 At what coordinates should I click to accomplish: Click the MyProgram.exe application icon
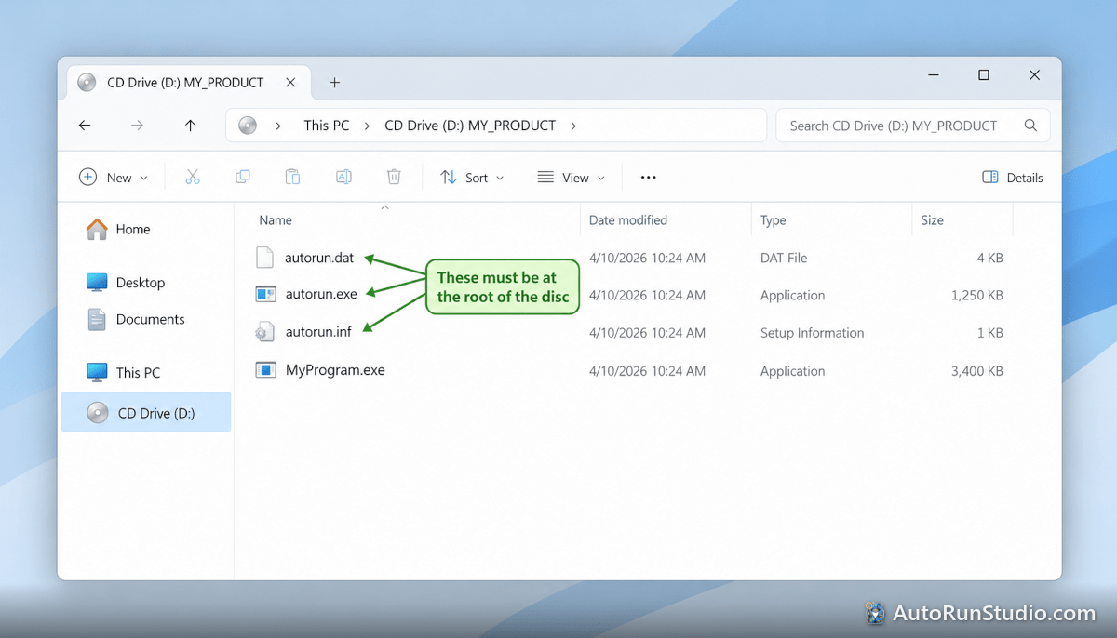coord(266,370)
